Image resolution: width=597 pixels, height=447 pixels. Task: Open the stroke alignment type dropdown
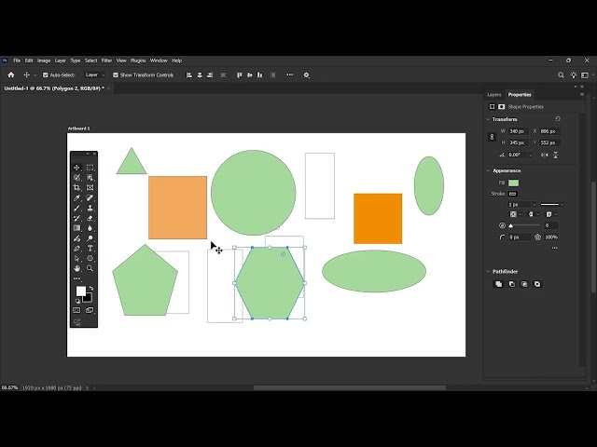point(516,214)
